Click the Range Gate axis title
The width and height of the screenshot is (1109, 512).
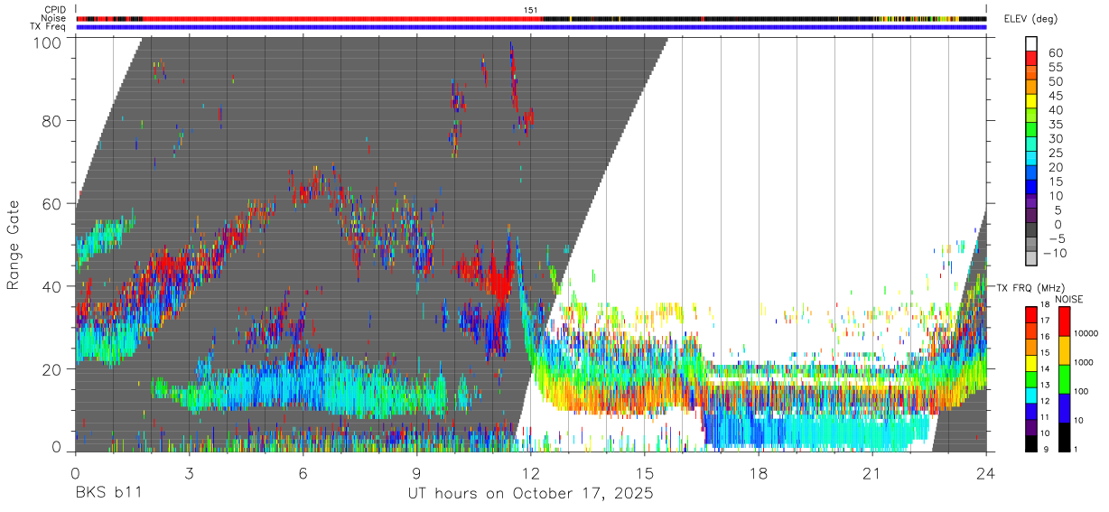tap(14, 245)
